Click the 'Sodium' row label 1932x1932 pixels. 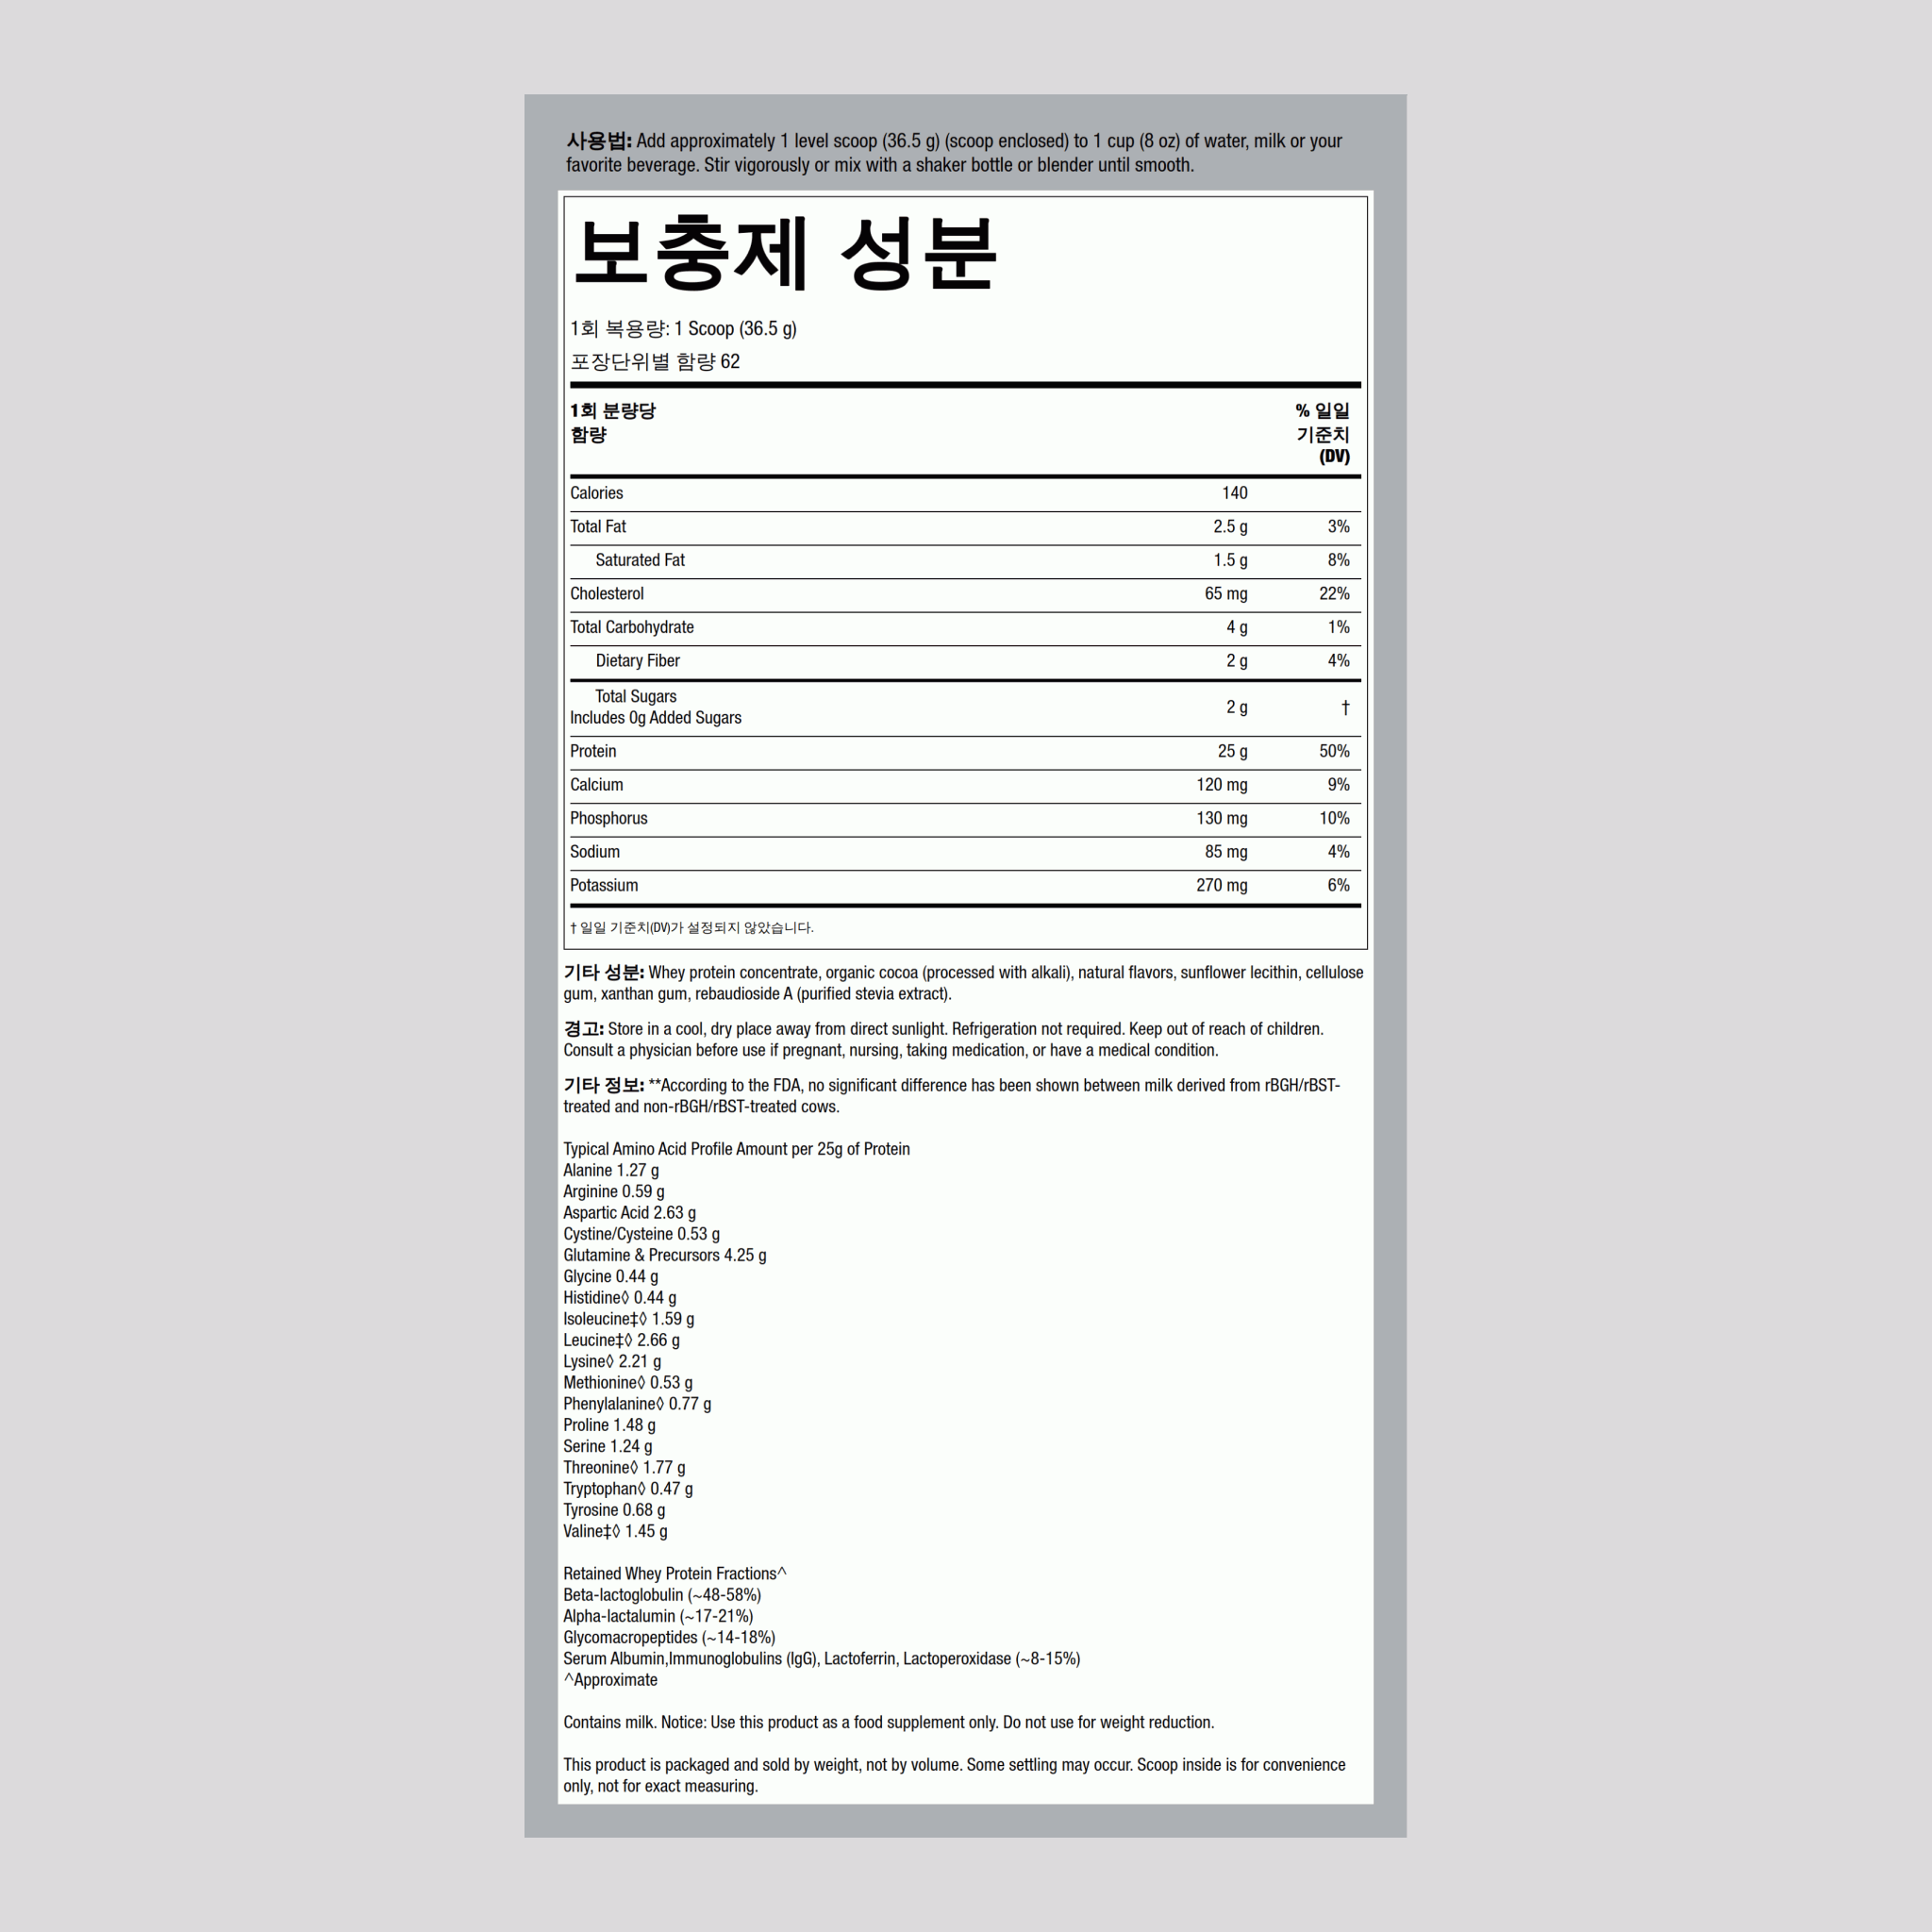click(x=595, y=852)
